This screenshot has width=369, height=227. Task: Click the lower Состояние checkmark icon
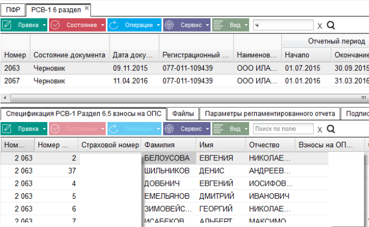[x=55, y=129]
